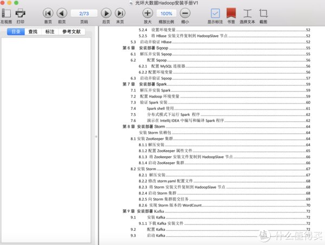The height and width of the screenshot is (245, 325).
Task: Select the crop screenshot tool
Action: (x=263, y=13)
